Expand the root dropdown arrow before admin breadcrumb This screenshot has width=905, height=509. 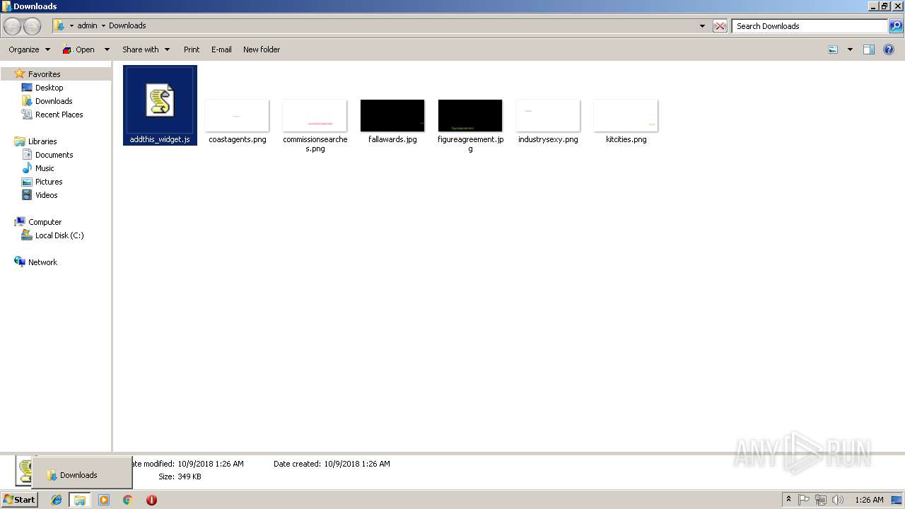point(71,26)
